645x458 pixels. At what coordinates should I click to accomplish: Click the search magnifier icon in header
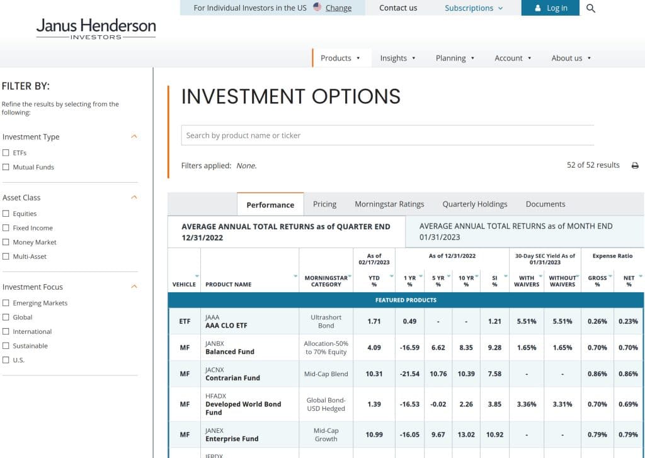coord(590,8)
